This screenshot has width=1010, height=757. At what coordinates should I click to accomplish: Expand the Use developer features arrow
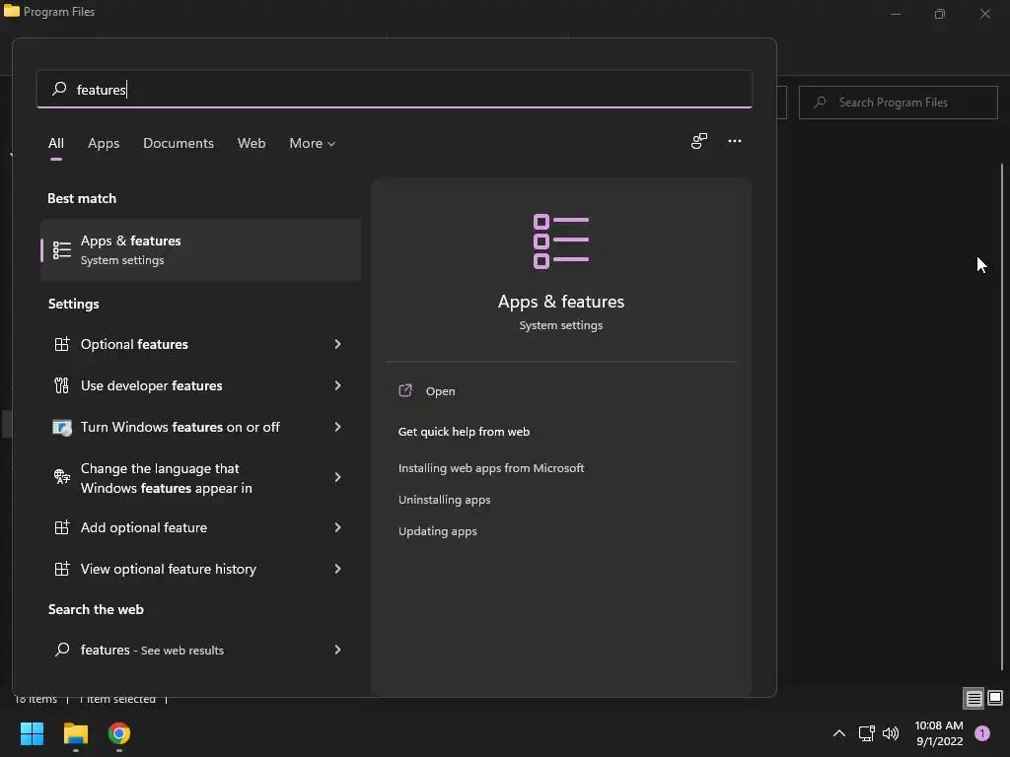(x=337, y=385)
